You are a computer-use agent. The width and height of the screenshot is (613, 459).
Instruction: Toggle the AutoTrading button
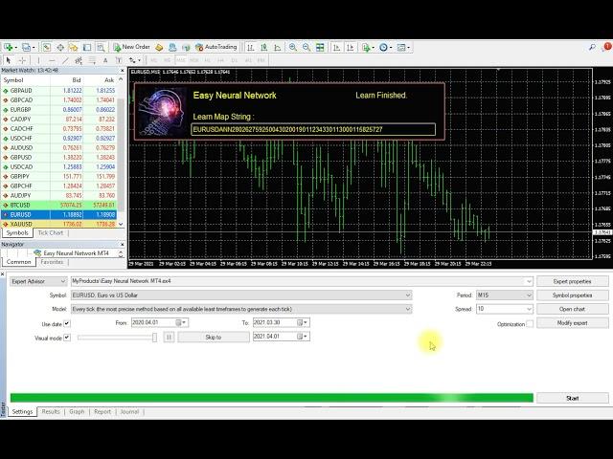(216, 47)
